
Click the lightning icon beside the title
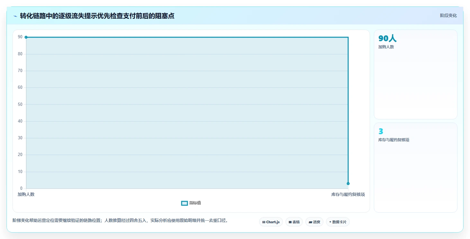15,16
